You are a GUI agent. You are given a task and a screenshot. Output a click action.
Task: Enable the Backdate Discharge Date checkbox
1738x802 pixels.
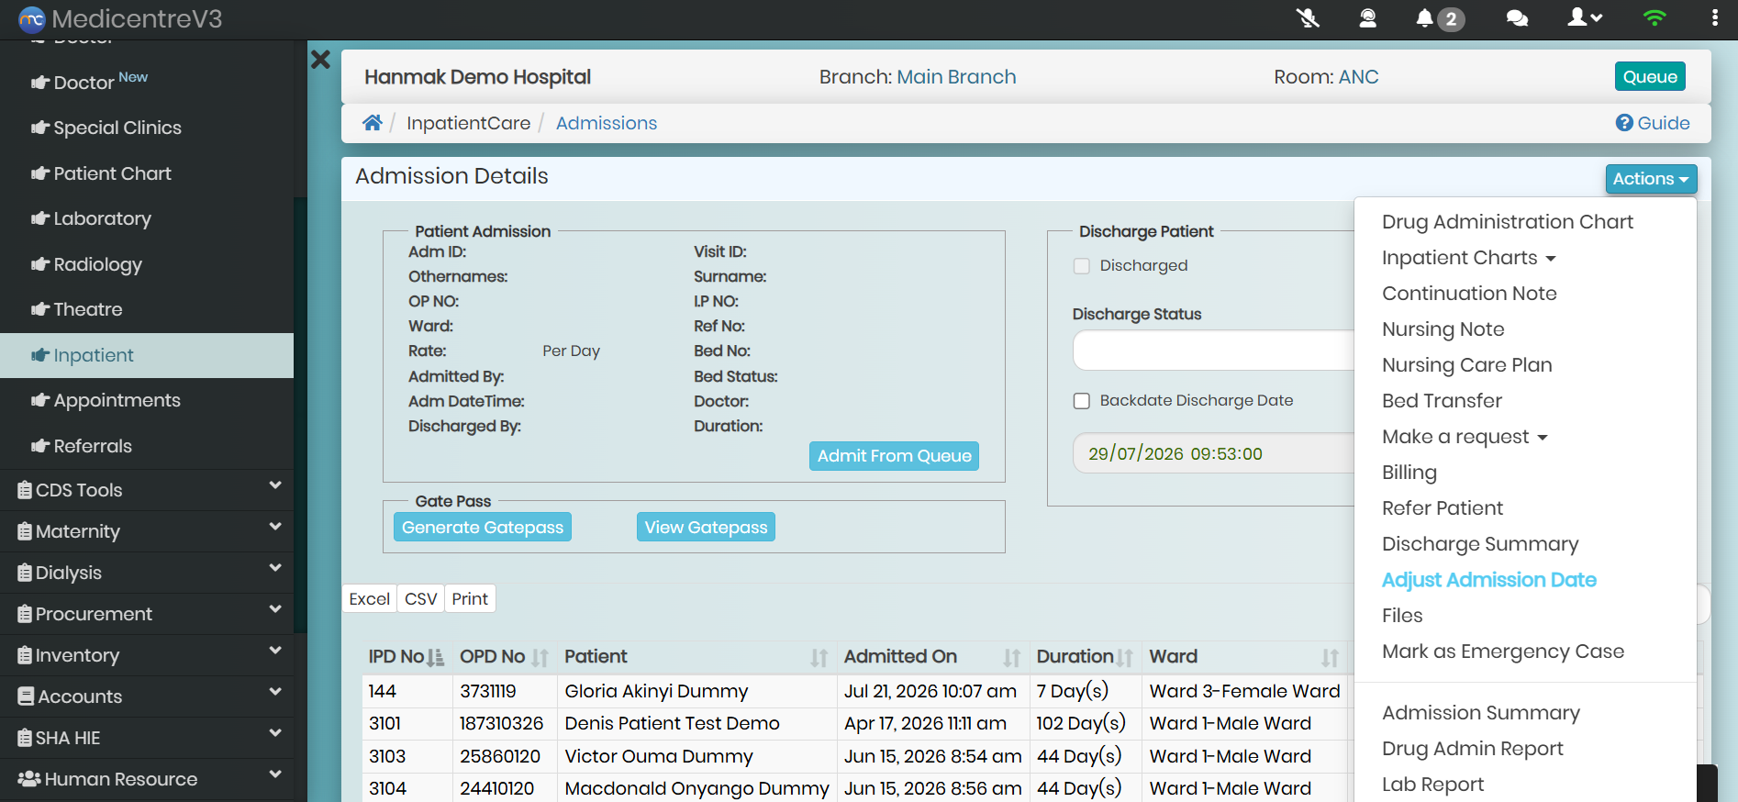(1082, 401)
